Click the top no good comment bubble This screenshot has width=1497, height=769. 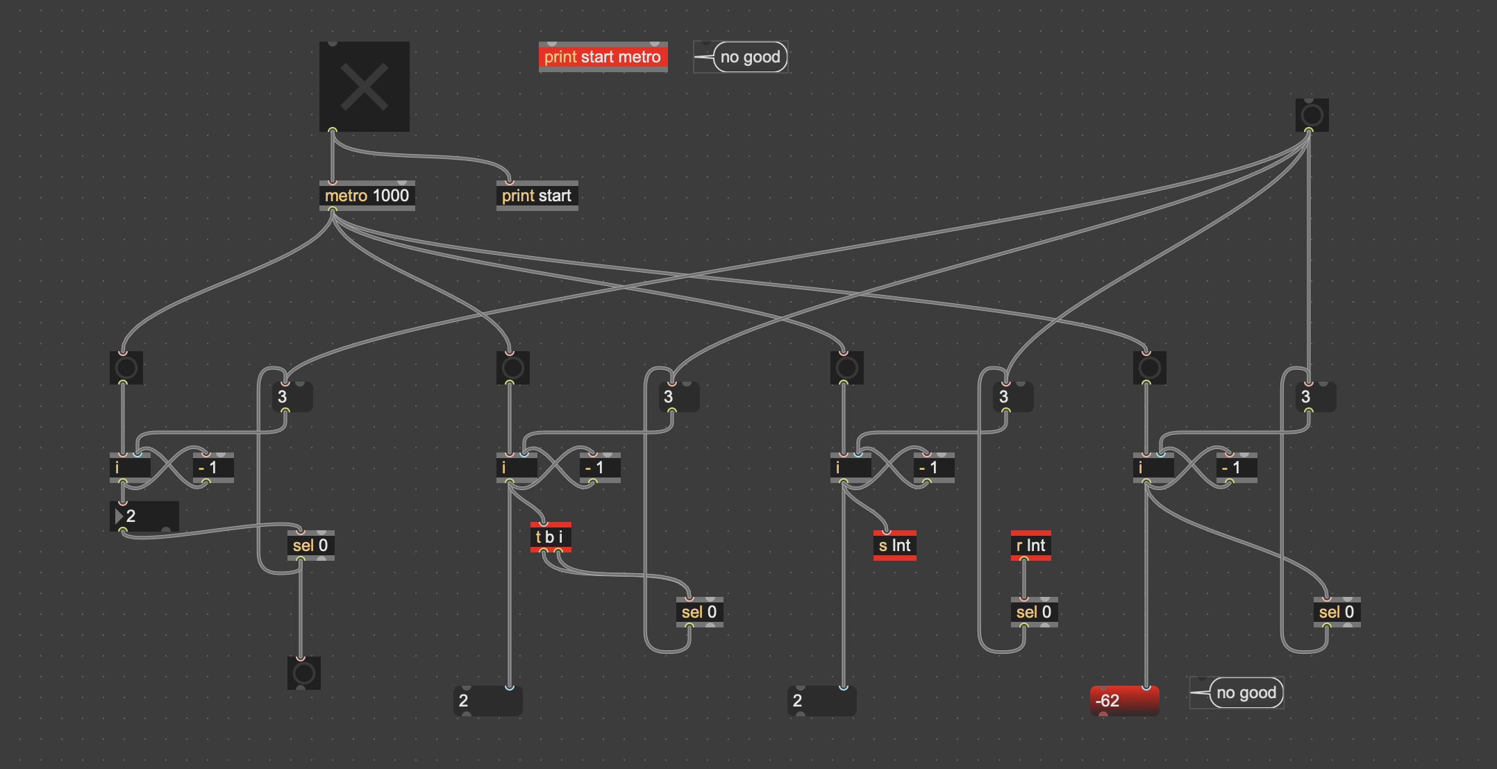(749, 57)
